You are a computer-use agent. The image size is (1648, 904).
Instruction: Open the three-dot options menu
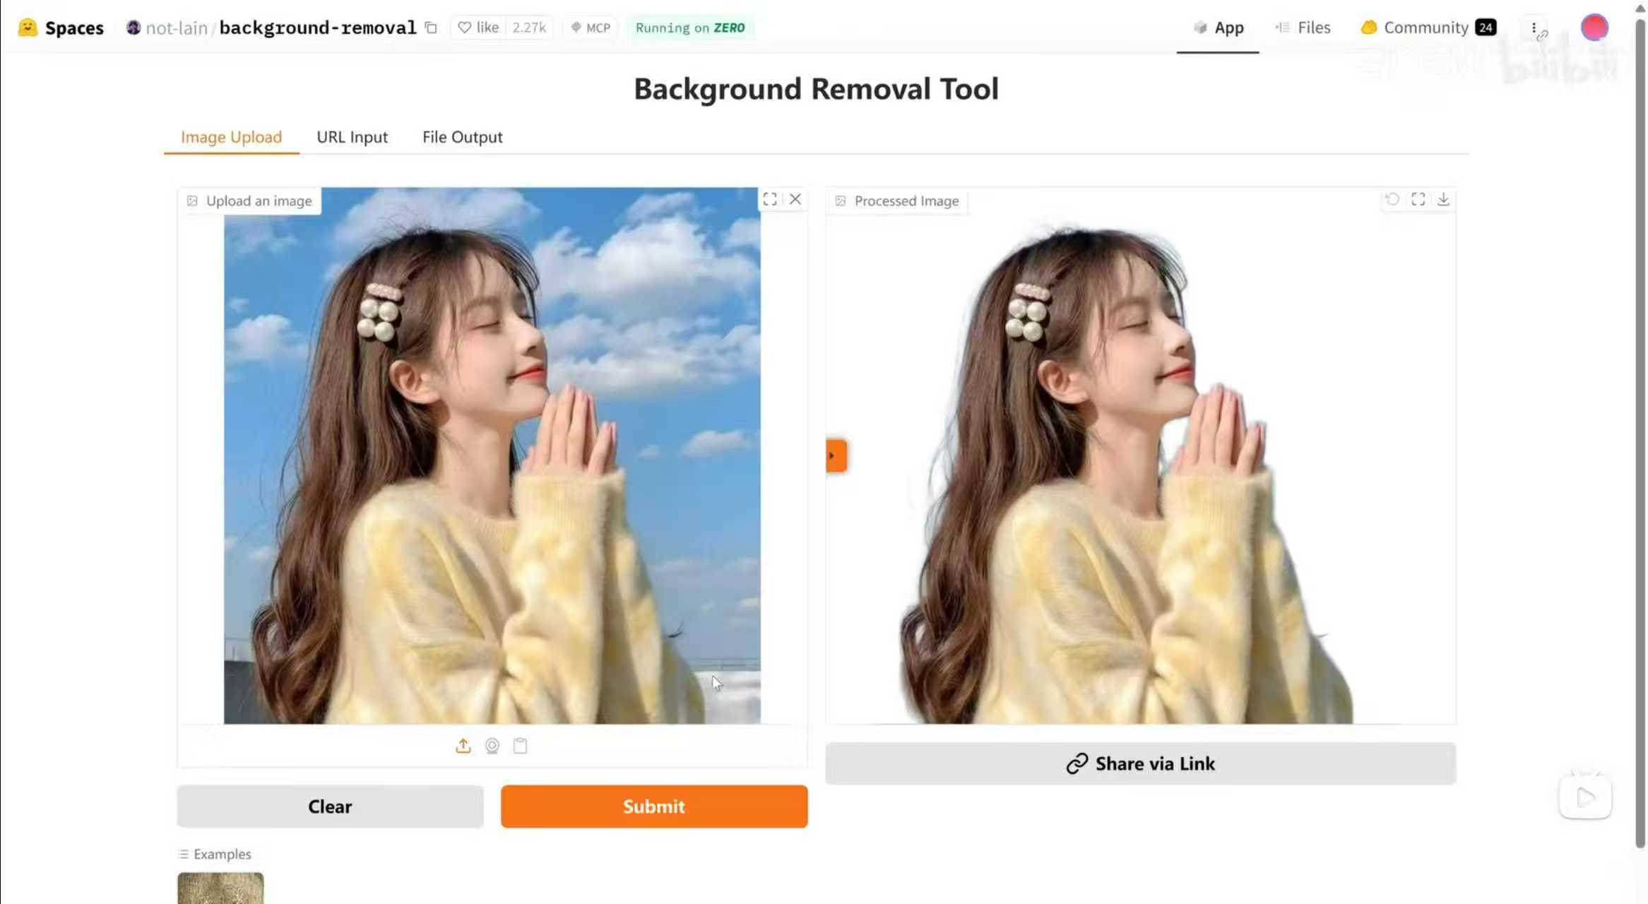click(x=1534, y=28)
